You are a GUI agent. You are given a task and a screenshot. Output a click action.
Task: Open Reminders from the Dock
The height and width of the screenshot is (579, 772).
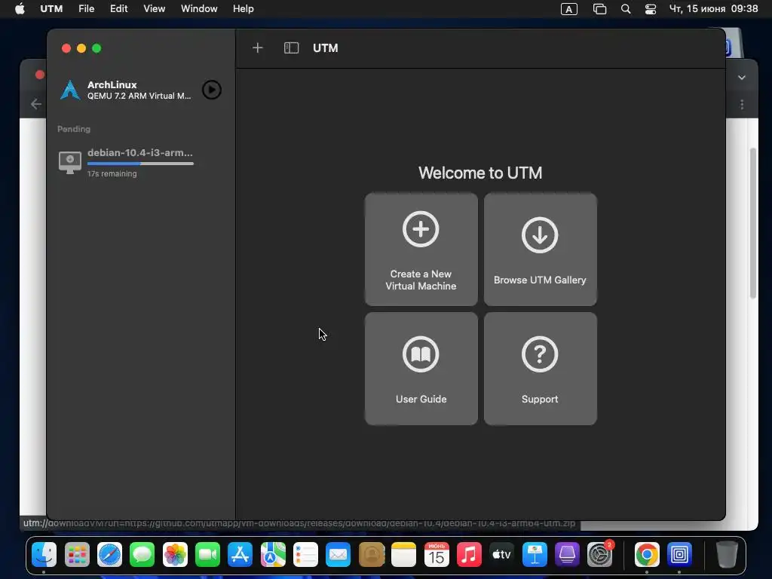(305, 555)
